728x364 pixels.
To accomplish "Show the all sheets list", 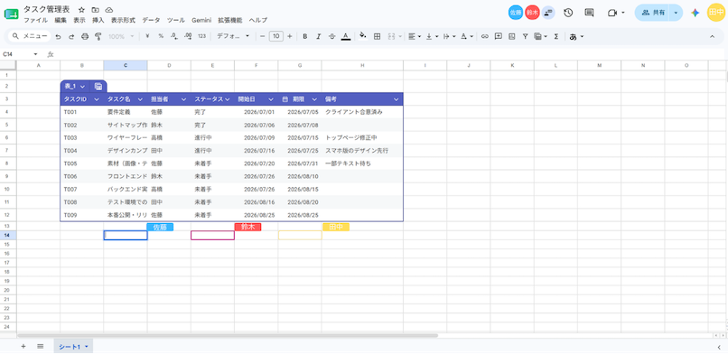I will [x=40, y=346].
